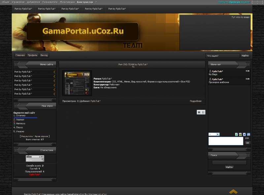Open the Конструктор admin menu
The height and width of the screenshot is (195, 264).
click(x=85, y=2)
